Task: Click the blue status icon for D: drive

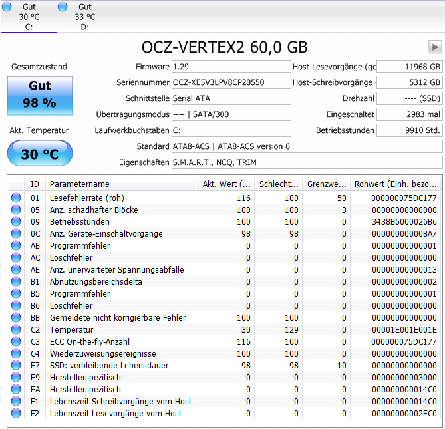Action: point(63,7)
